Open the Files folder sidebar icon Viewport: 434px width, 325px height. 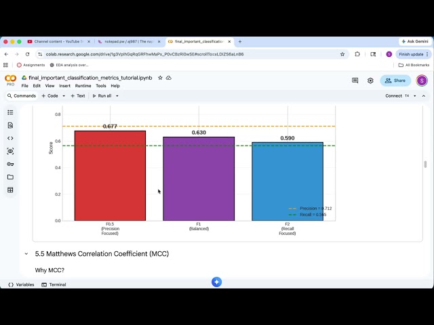pyautogui.click(x=10, y=177)
